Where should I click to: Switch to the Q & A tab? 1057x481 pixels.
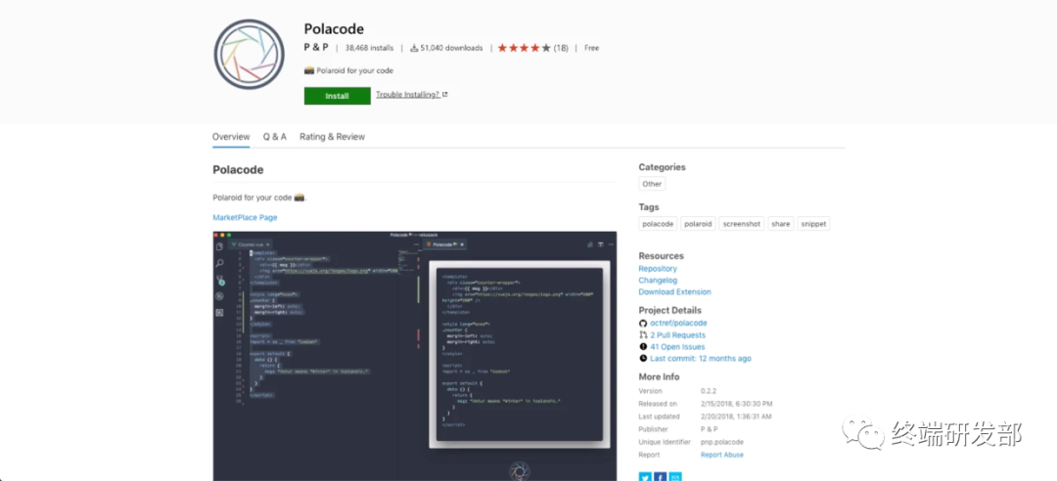(275, 137)
